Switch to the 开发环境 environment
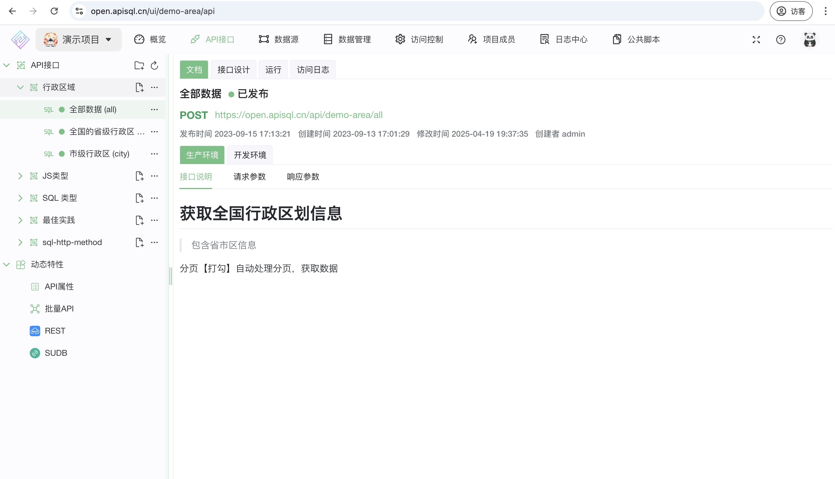835x479 pixels. (x=249, y=155)
